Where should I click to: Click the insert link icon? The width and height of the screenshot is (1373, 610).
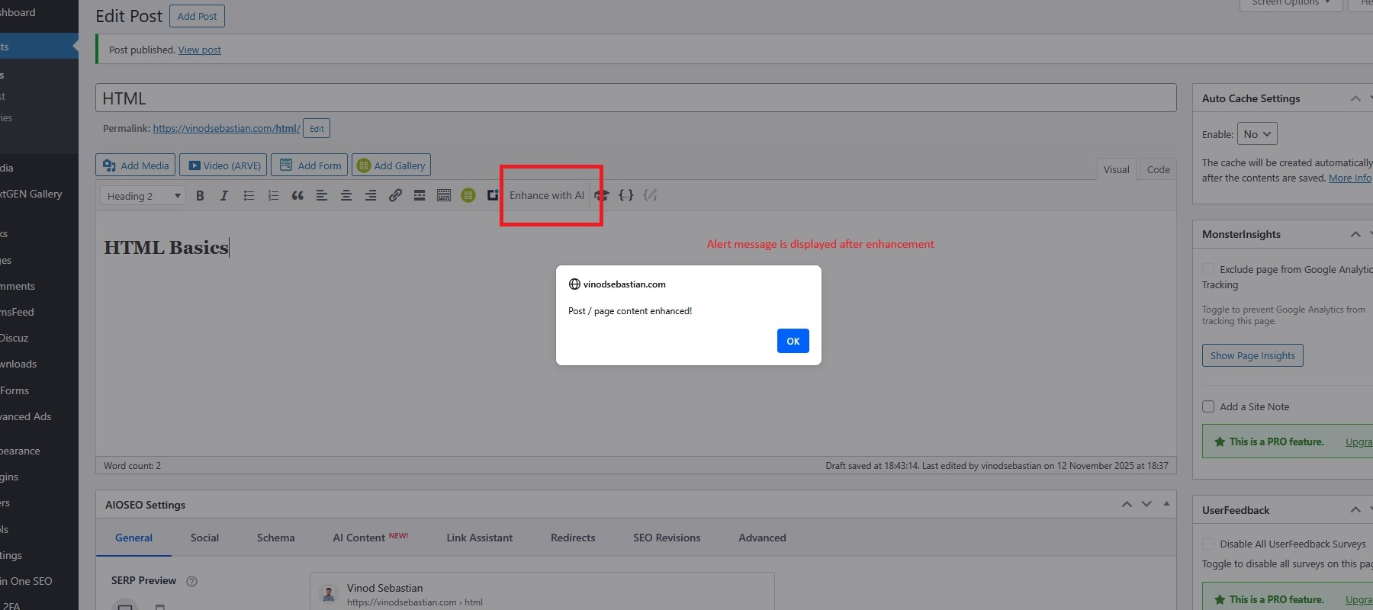pos(395,196)
